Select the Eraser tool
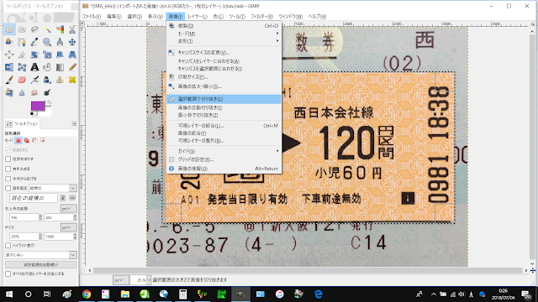The width and height of the screenshot is (538, 302). pyautogui.click(x=22, y=81)
